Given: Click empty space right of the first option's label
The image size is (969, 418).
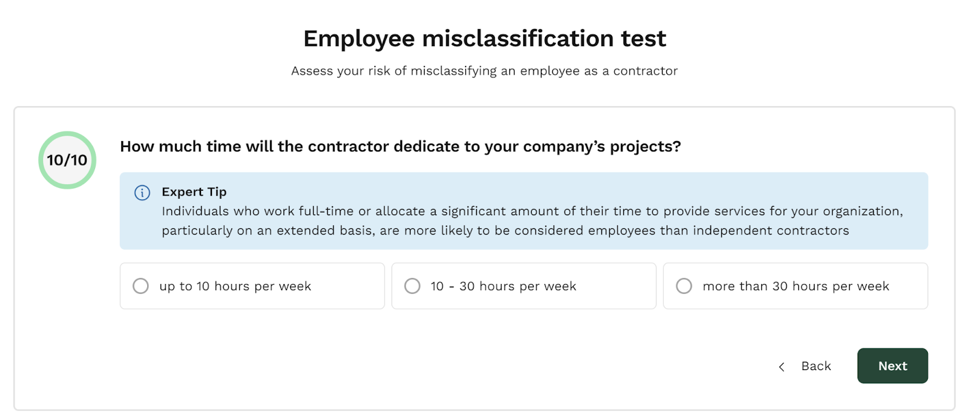Looking at the screenshot, I should pyautogui.click(x=348, y=286).
